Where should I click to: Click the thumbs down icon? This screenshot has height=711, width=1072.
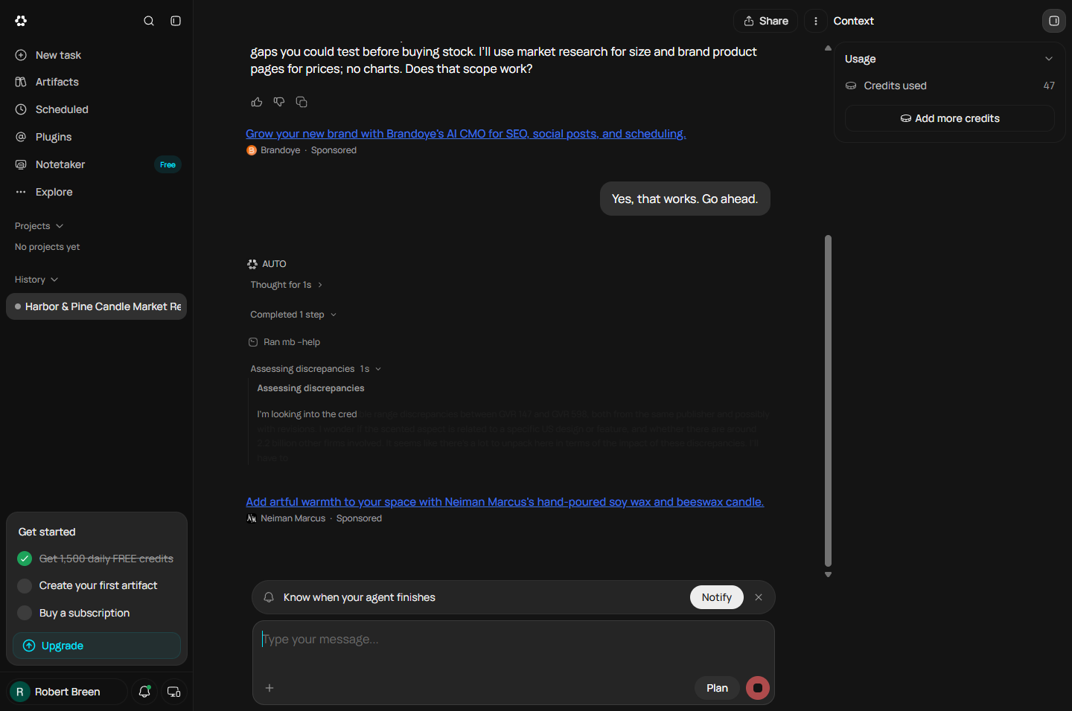tap(279, 102)
